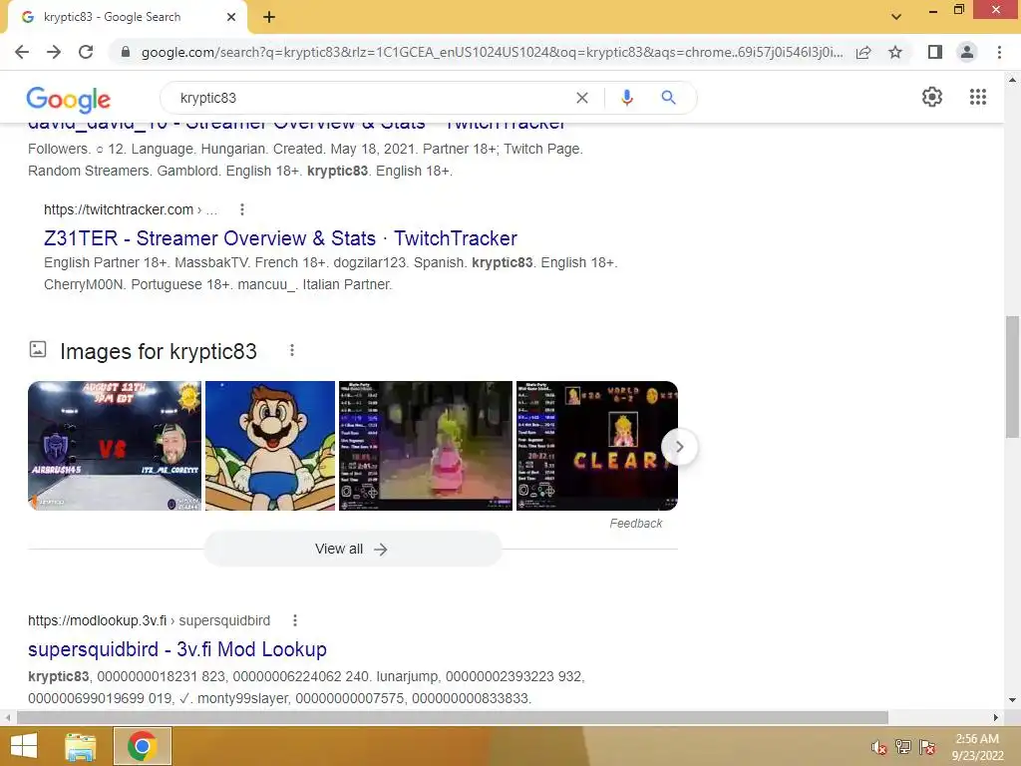Screen dimensions: 1021x766
Task: Open Z31TER Streamer Overview & Stats link
Action: tap(280, 238)
